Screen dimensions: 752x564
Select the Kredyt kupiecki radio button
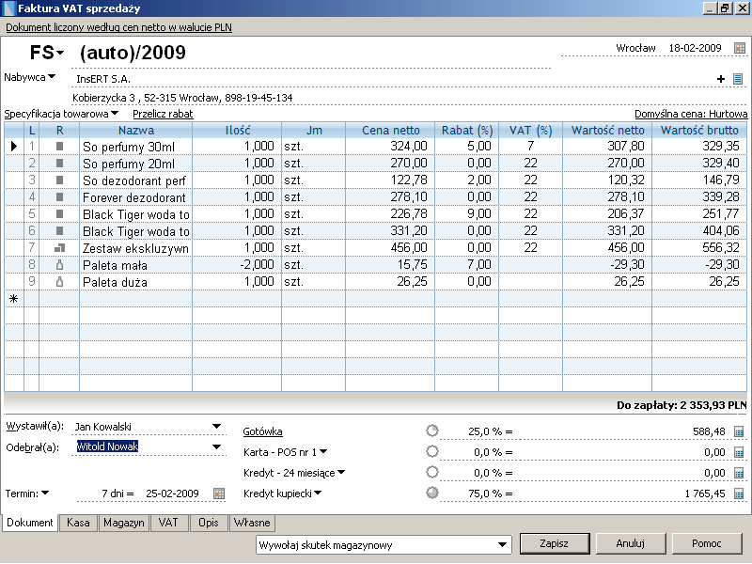(x=432, y=493)
